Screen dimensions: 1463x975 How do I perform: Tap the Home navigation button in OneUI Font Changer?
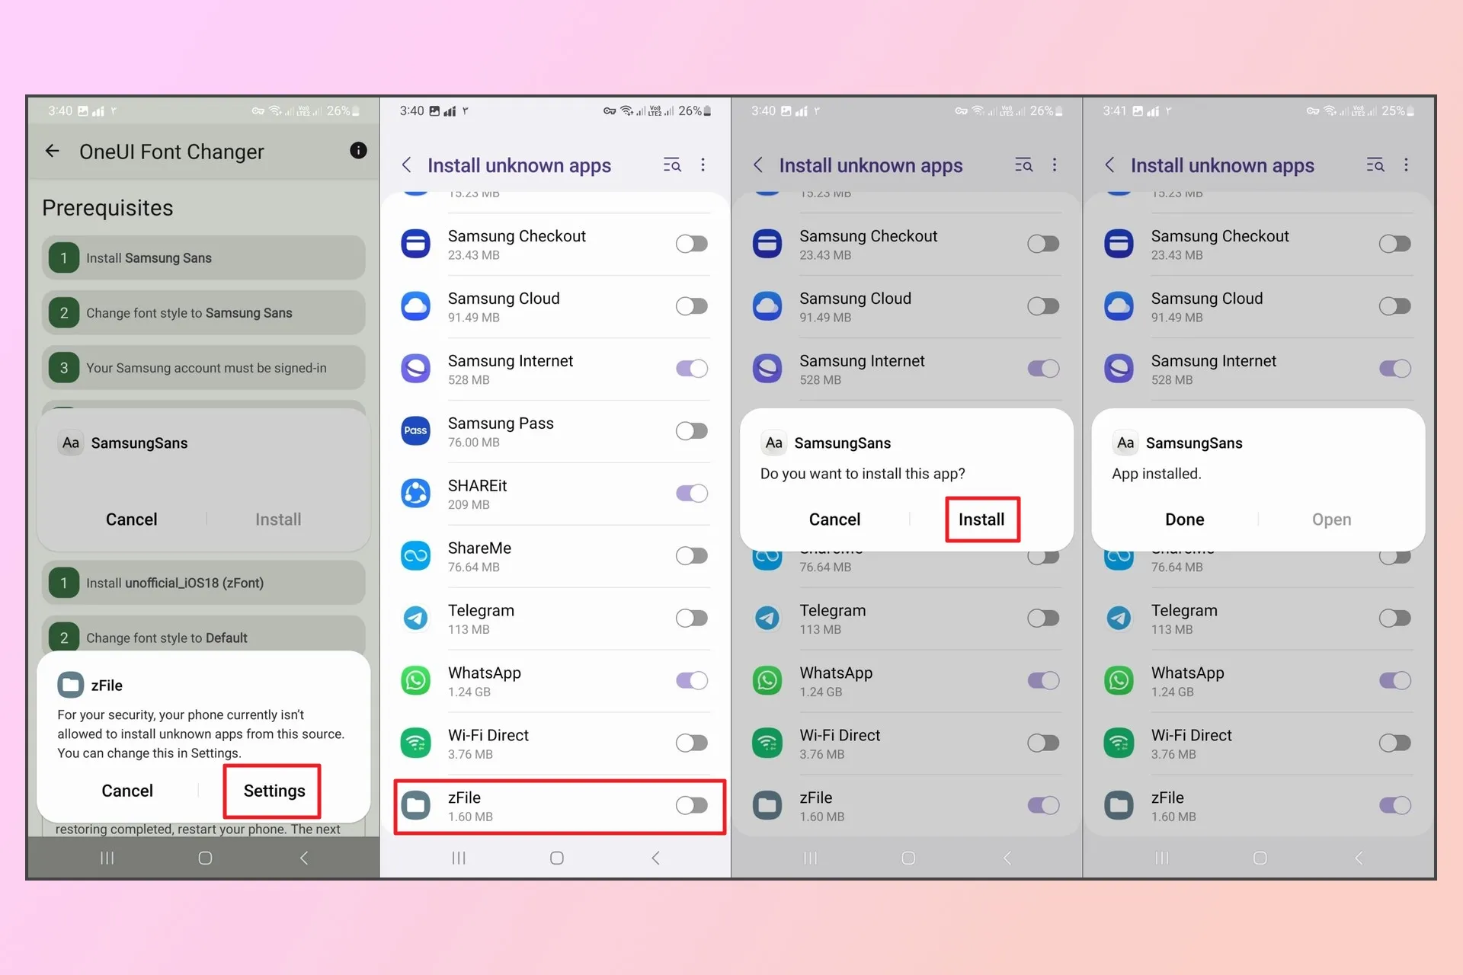(x=205, y=858)
